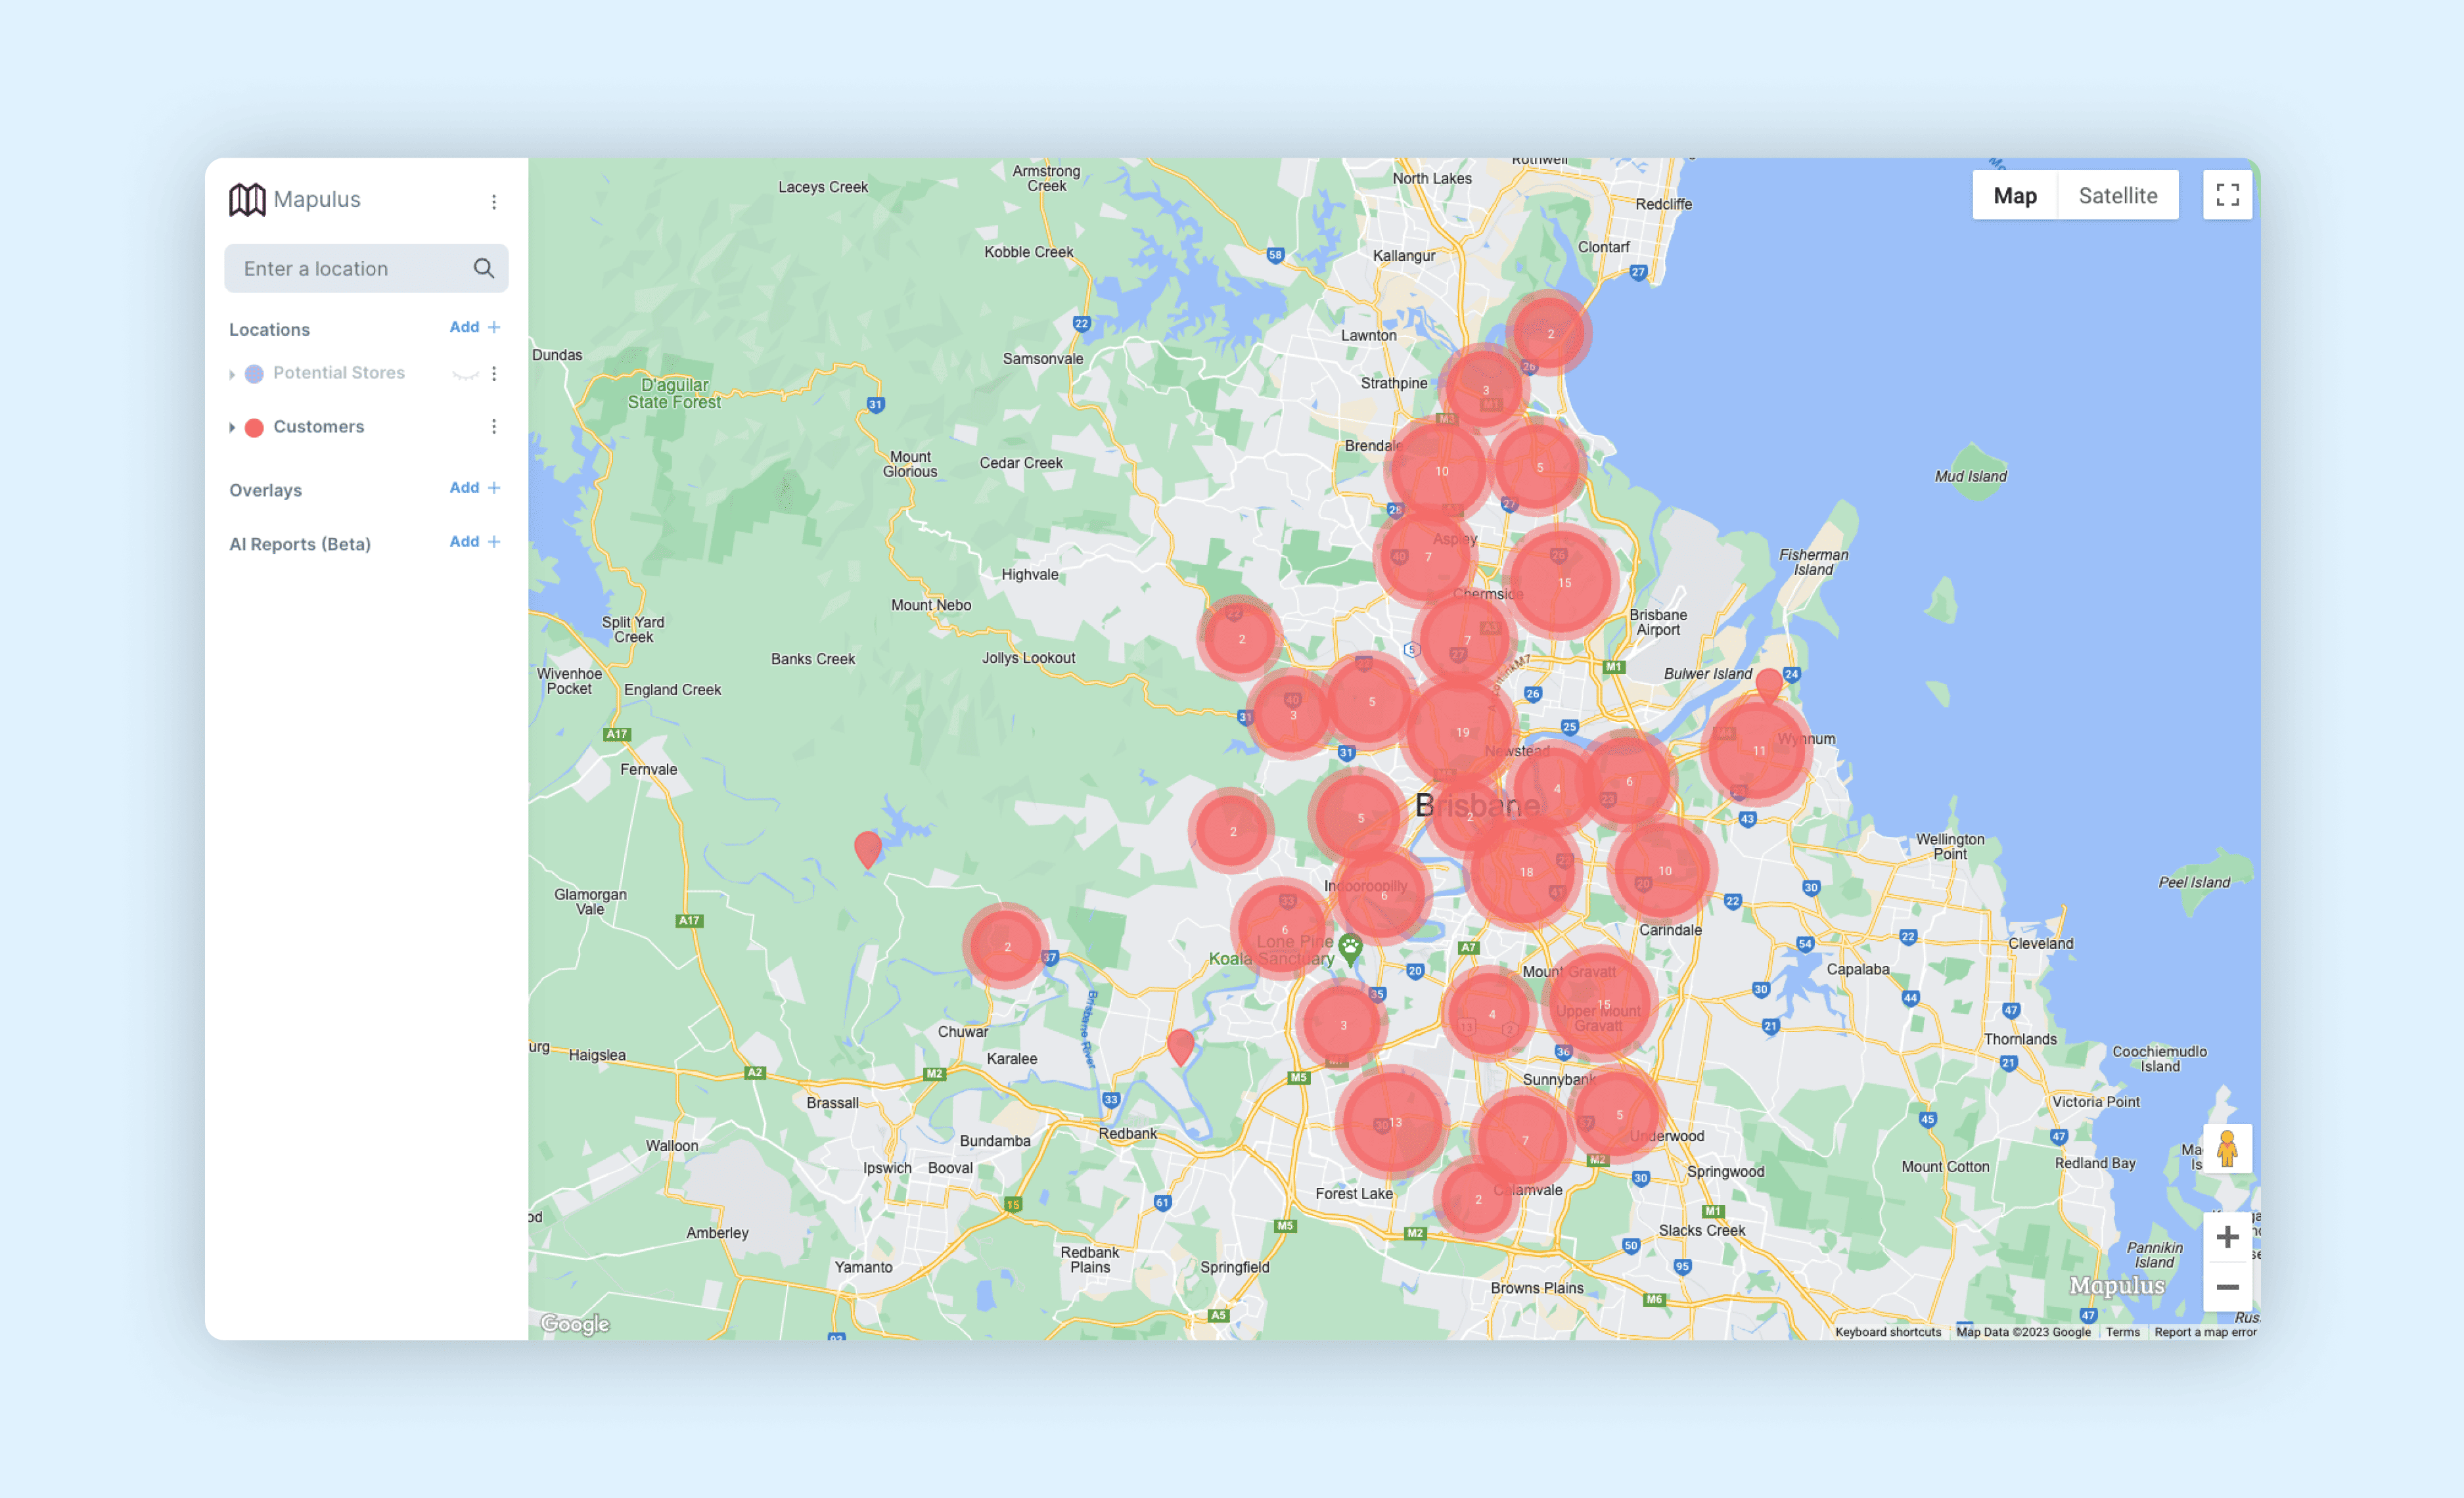Click Report a map error link
This screenshot has width=2464, height=1498.
pyautogui.click(x=2205, y=1332)
